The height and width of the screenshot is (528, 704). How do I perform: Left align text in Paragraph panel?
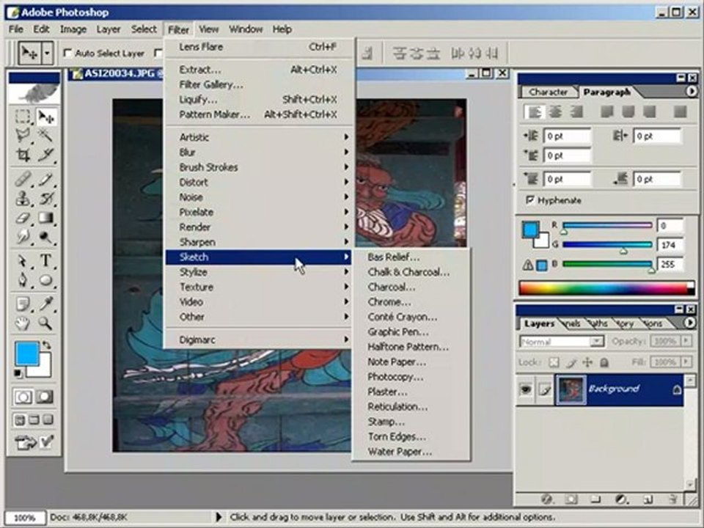click(533, 111)
